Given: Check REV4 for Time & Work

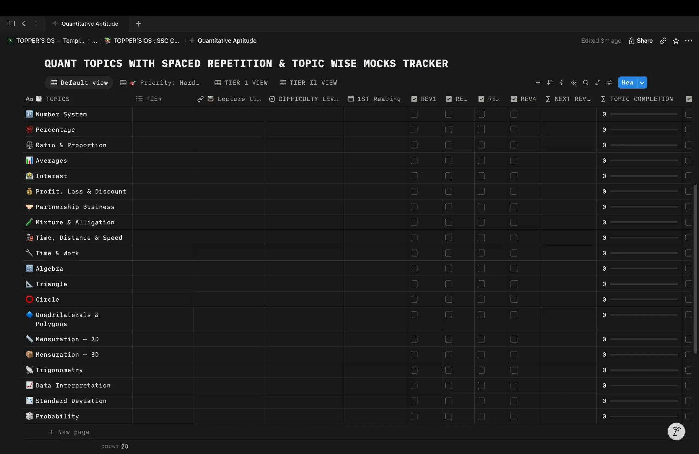Looking at the screenshot, I should (514, 253).
